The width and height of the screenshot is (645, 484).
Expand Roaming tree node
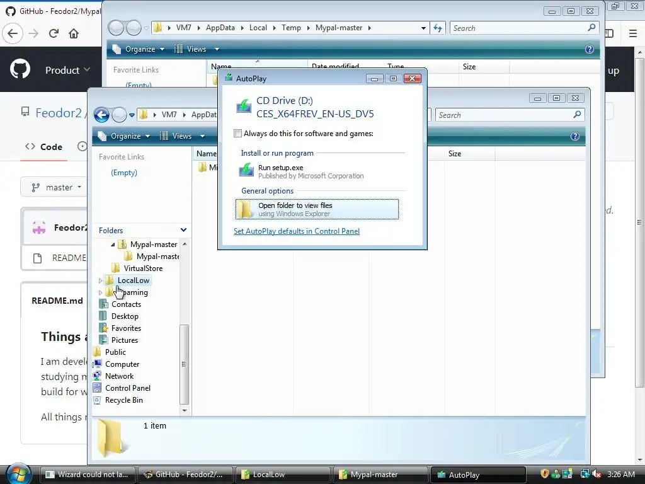coord(100,292)
